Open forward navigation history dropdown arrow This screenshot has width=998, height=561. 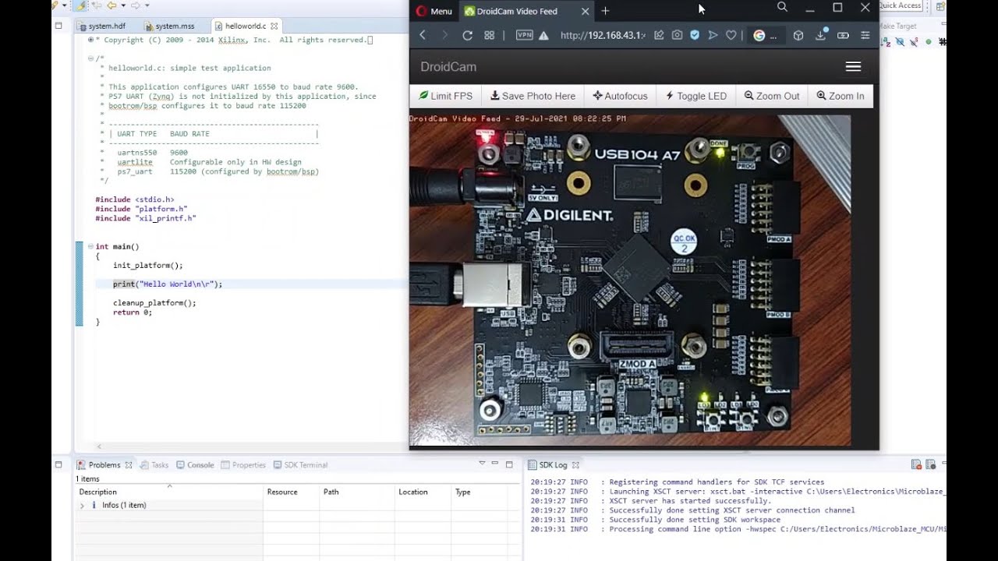pos(146,5)
